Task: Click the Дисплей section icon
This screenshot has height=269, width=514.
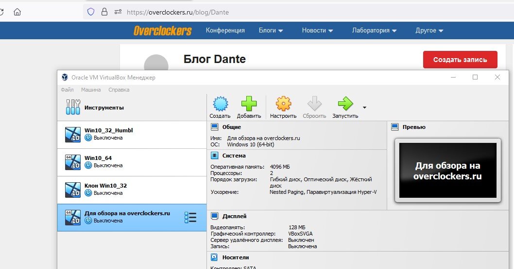Action: (x=215, y=216)
